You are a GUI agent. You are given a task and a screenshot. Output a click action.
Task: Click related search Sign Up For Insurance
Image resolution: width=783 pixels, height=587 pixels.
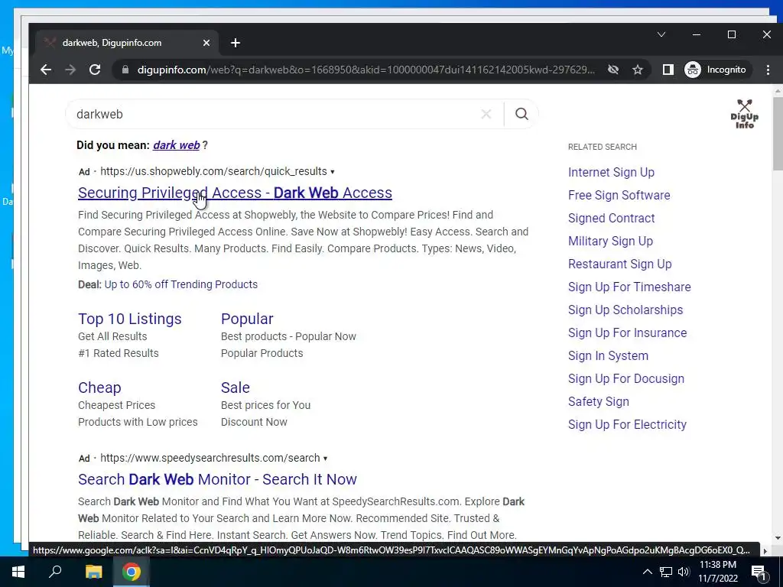click(x=628, y=333)
